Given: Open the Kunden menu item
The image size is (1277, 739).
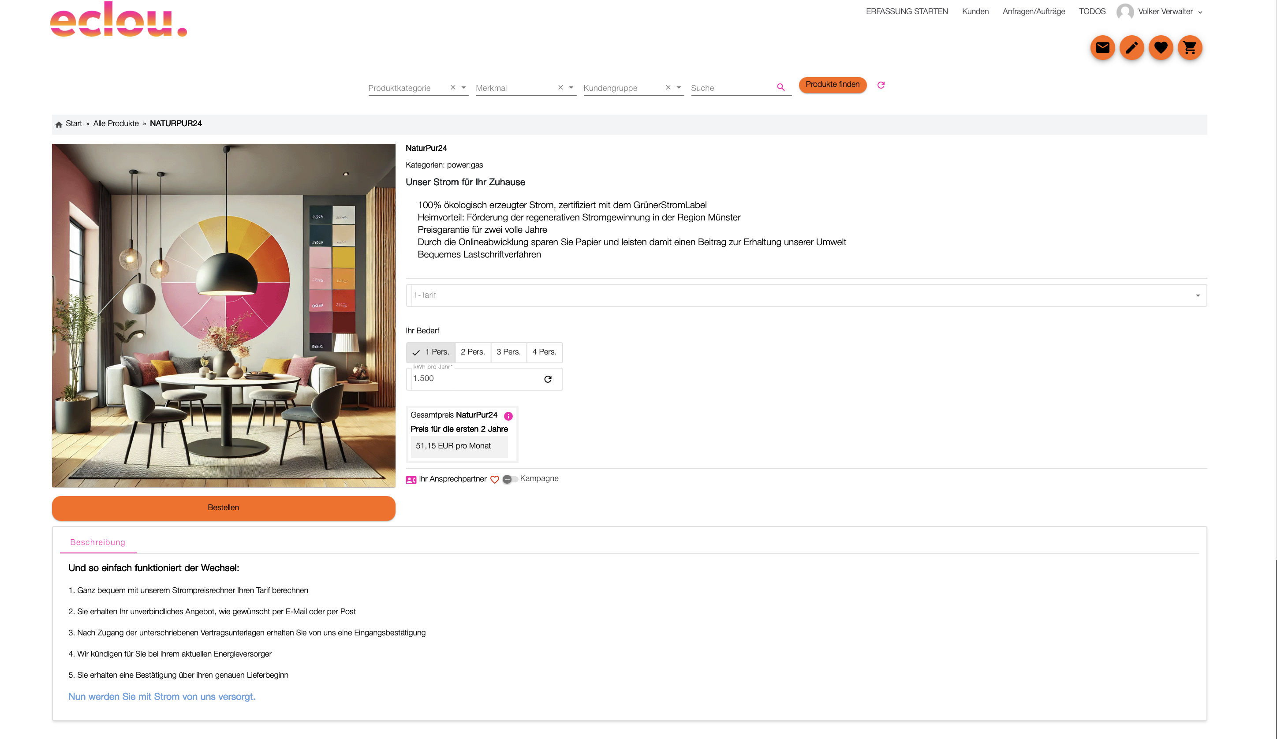Looking at the screenshot, I should (975, 11).
